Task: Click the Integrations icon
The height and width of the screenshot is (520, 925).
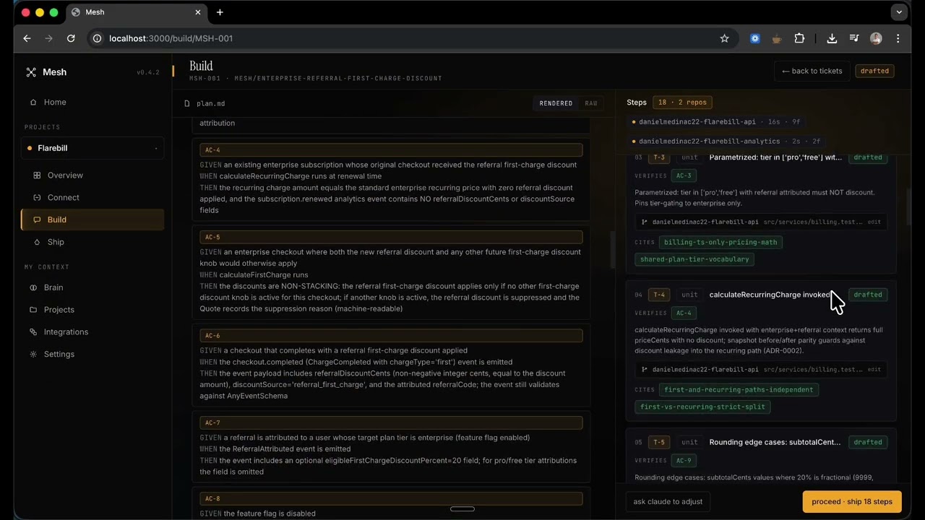Action: (33, 332)
